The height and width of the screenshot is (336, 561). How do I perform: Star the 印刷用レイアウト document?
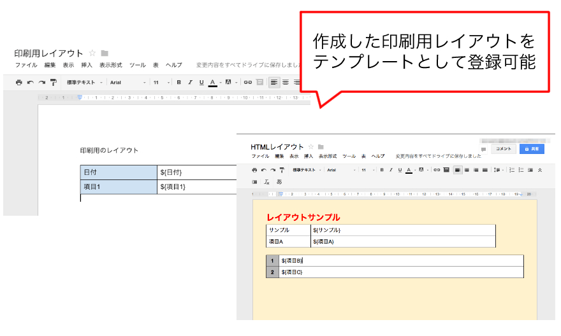(92, 53)
